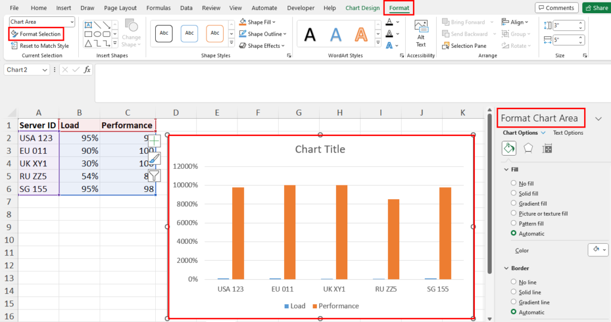Open the Chart Area element dropdown

(72, 22)
